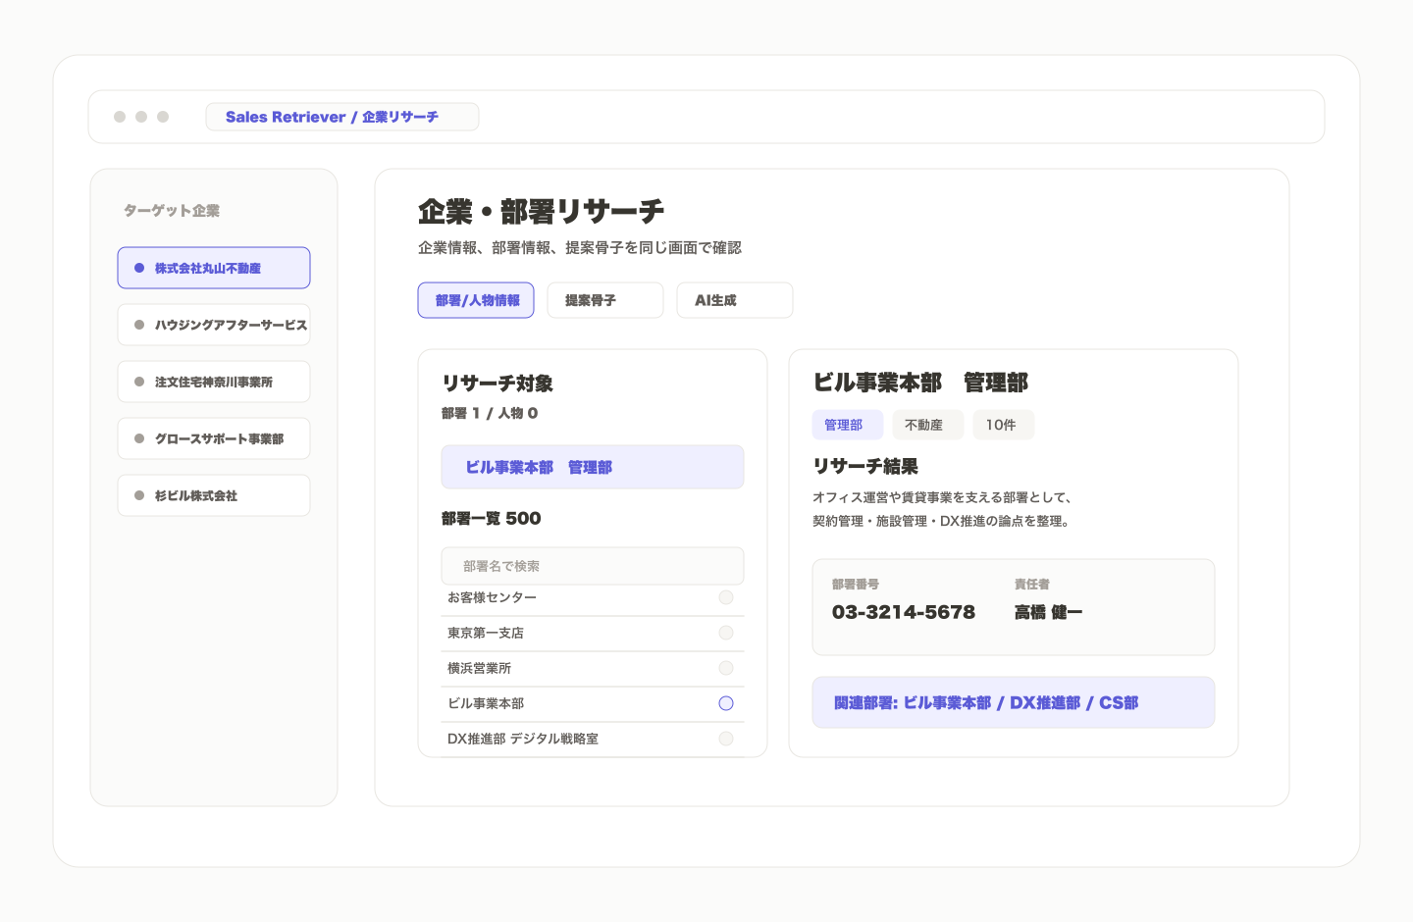Click the リサーチ結果 heading
1413x922 pixels.
[865, 466]
